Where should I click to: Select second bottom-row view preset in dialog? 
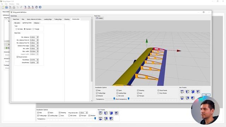[x=188, y=98]
